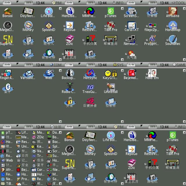Open KeyGTi... icon in SYS panel

110,74
